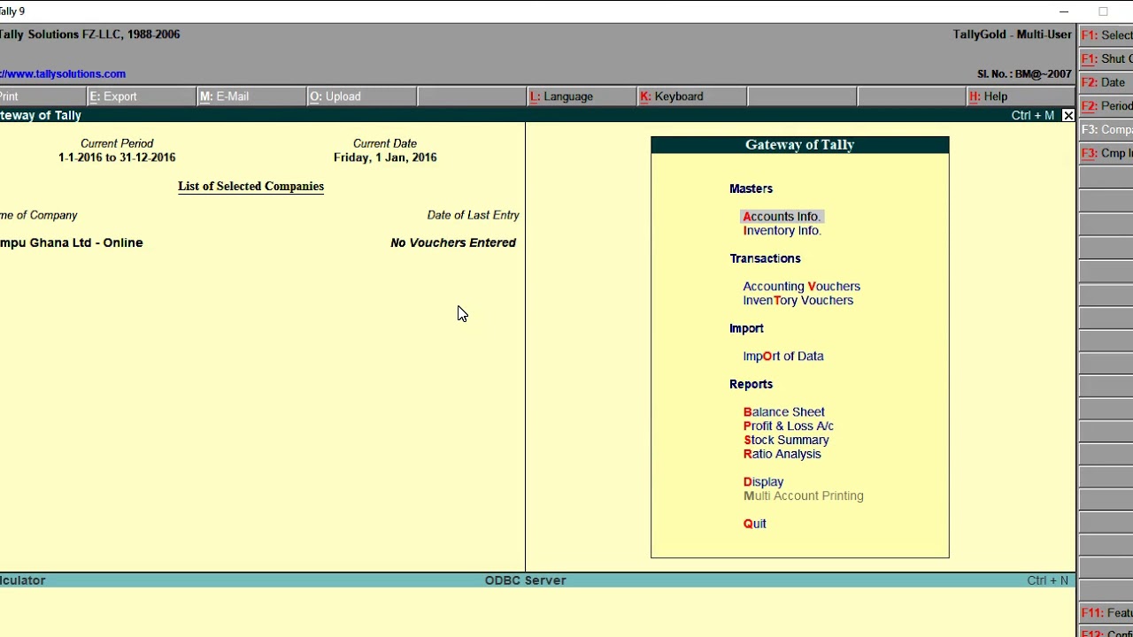Open Profit & Loss A/c report
Screen dimensions: 1133x637
click(x=788, y=426)
